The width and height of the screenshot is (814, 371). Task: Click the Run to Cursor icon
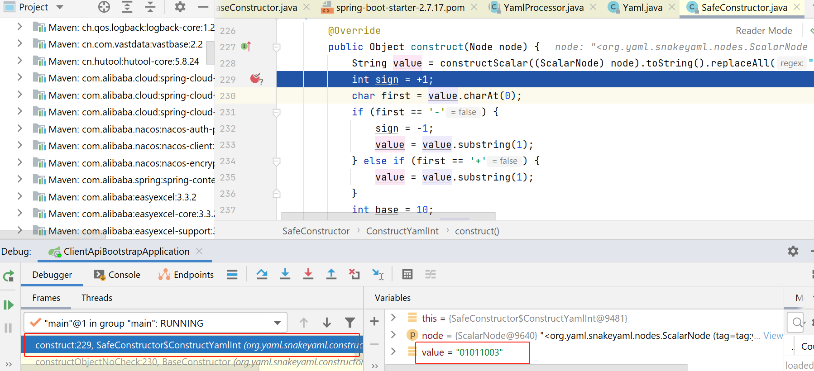pos(378,274)
